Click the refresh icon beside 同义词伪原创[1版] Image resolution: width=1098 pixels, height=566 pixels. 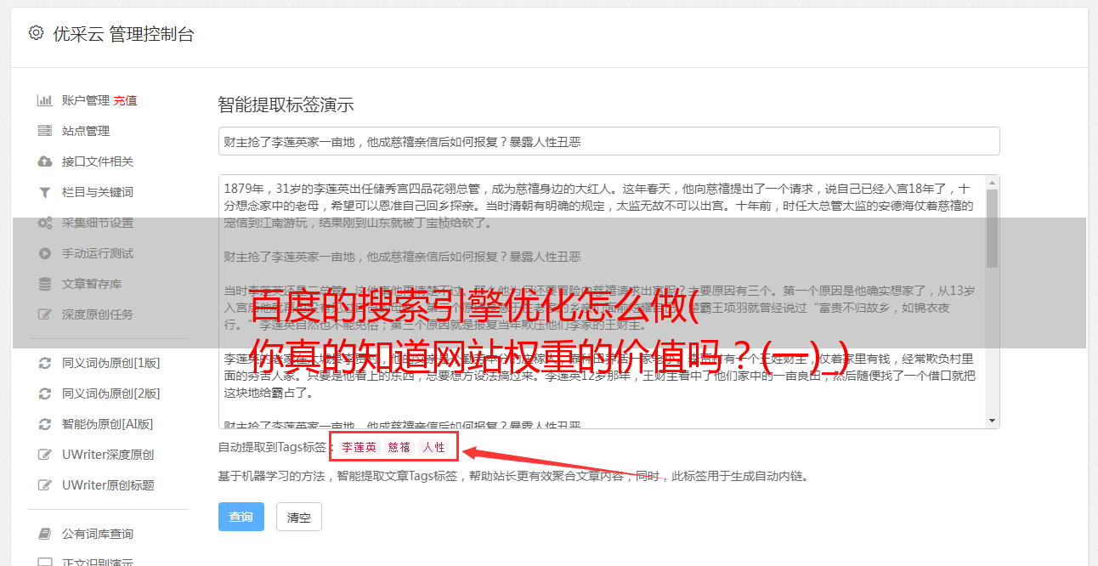pos(45,363)
